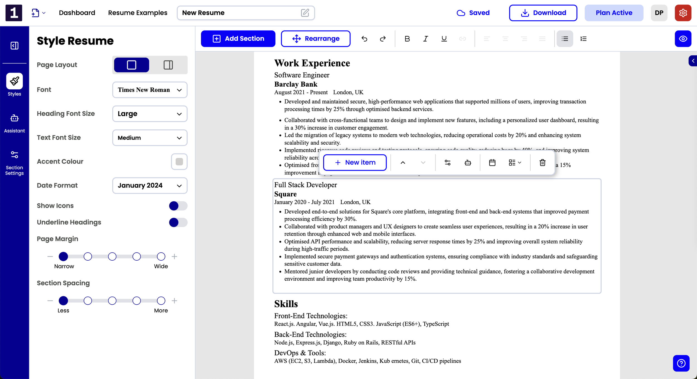Set page margin to Wide stop

pos(161,256)
